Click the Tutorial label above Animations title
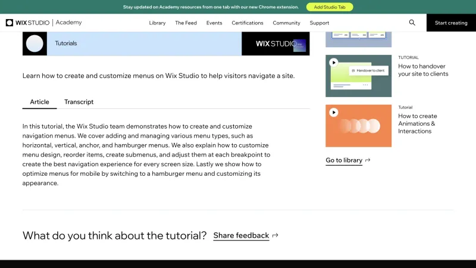Viewport: 476px width, 268px height. coord(405,107)
